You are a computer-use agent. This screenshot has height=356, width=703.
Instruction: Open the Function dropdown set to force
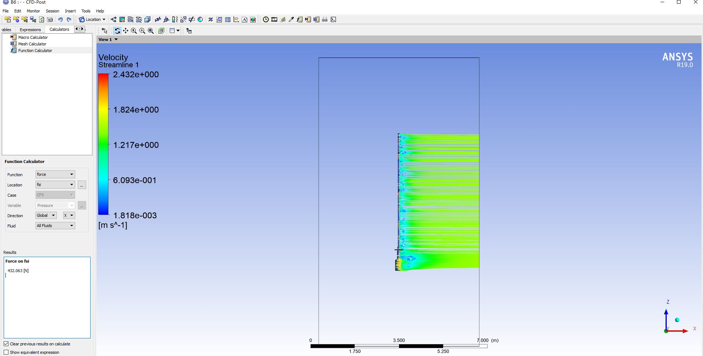point(55,174)
